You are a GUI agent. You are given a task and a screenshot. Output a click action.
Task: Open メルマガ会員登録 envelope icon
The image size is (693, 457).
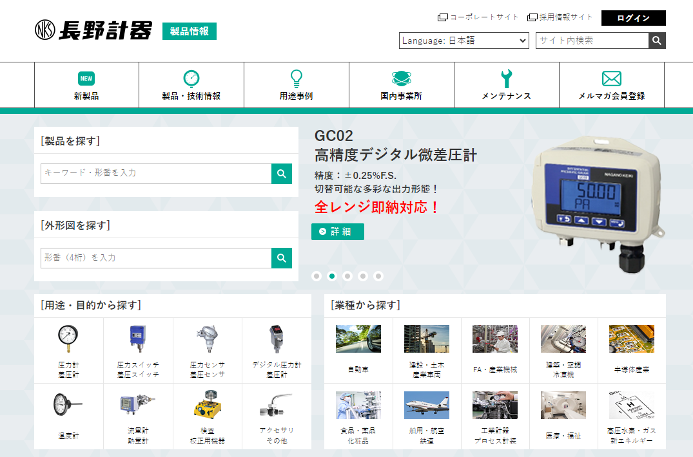[x=611, y=79]
